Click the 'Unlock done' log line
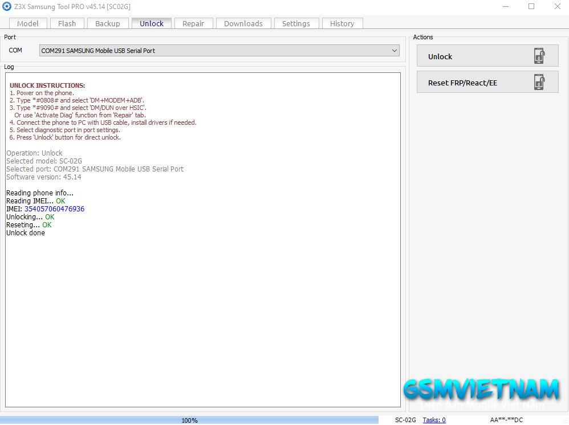Screen dimensions: 569x425 26,233
